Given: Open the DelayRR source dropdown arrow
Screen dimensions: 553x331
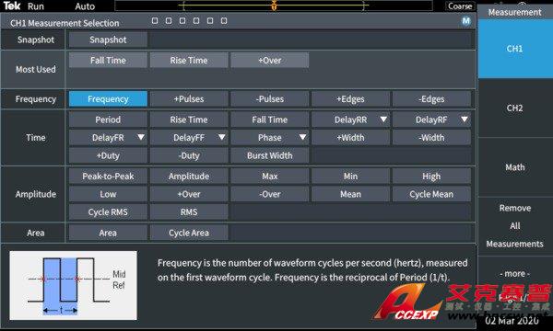Looking at the screenshot, I should (383, 120).
